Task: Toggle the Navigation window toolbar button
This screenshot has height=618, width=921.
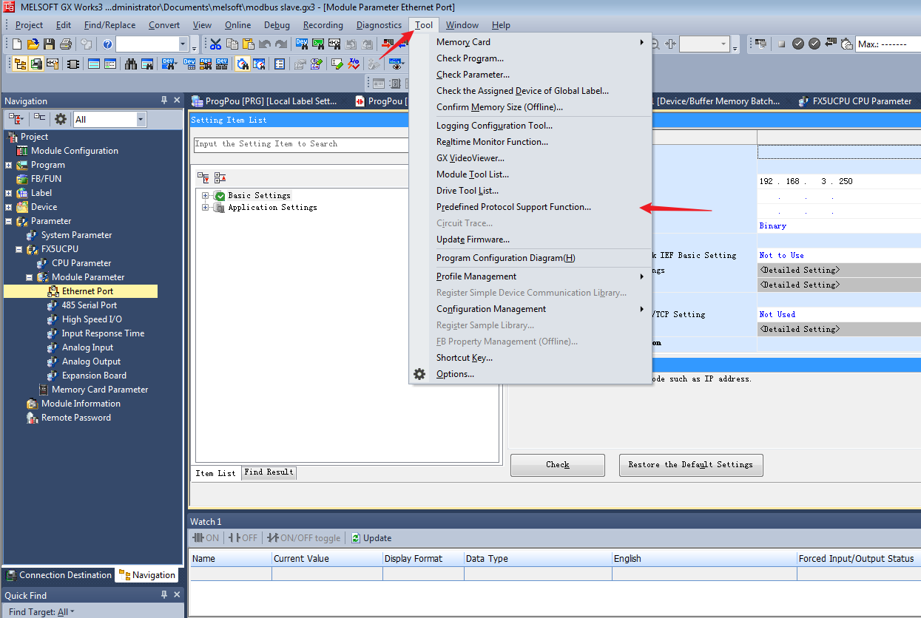Action: (x=20, y=64)
